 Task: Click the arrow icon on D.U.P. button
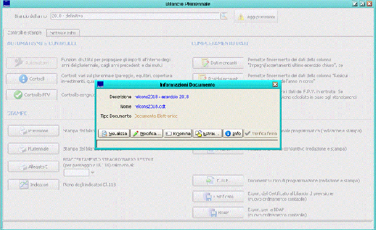[x=210, y=181]
